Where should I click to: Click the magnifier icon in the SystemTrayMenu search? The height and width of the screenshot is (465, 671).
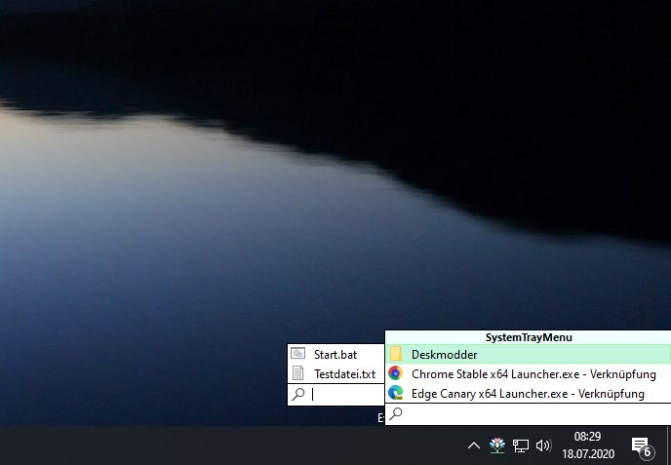pos(396,414)
